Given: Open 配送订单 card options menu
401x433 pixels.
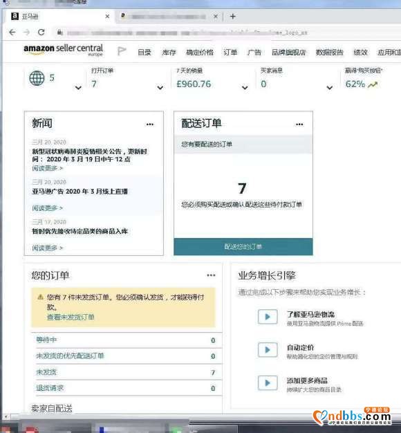Looking at the screenshot, I should tap(299, 125).
